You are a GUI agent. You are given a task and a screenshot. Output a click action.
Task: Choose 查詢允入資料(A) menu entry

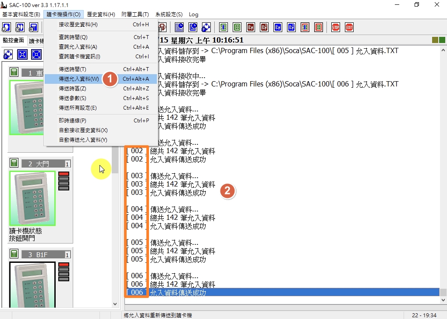(101, 47)
